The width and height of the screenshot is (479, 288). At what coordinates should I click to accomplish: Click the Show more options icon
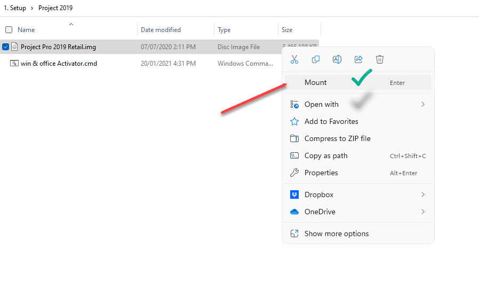(x=294, y=234)
